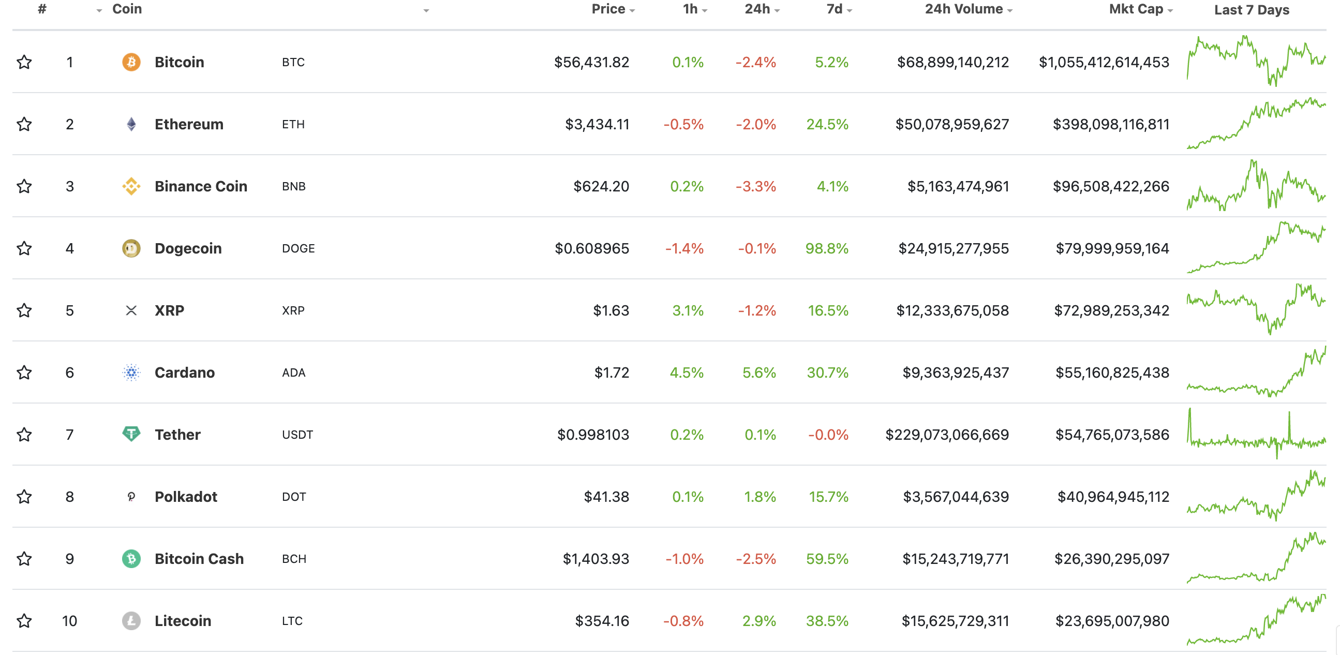The image size is (1340, 655).
Task: Click Dogecoin 7d change 98.8%
Action: point(827,248)
